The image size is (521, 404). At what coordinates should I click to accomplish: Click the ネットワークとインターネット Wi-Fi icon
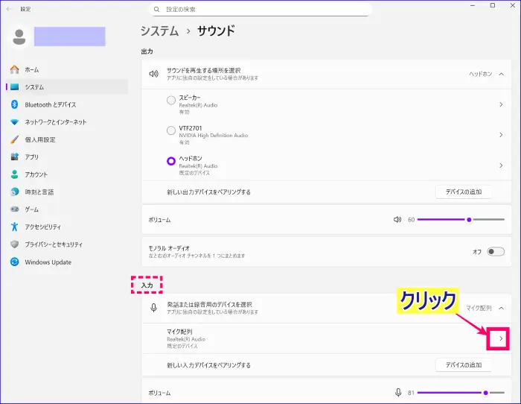tap(14, 122)
